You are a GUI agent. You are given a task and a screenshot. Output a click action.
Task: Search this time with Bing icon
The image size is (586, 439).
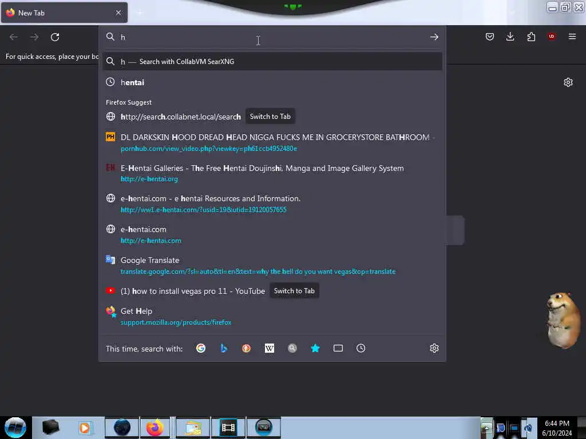pyautogui.click(x=224, y=348)
